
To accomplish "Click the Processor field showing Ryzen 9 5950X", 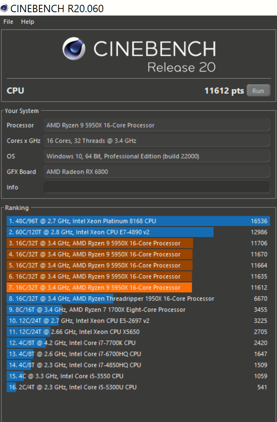I will tap(157, 125).
